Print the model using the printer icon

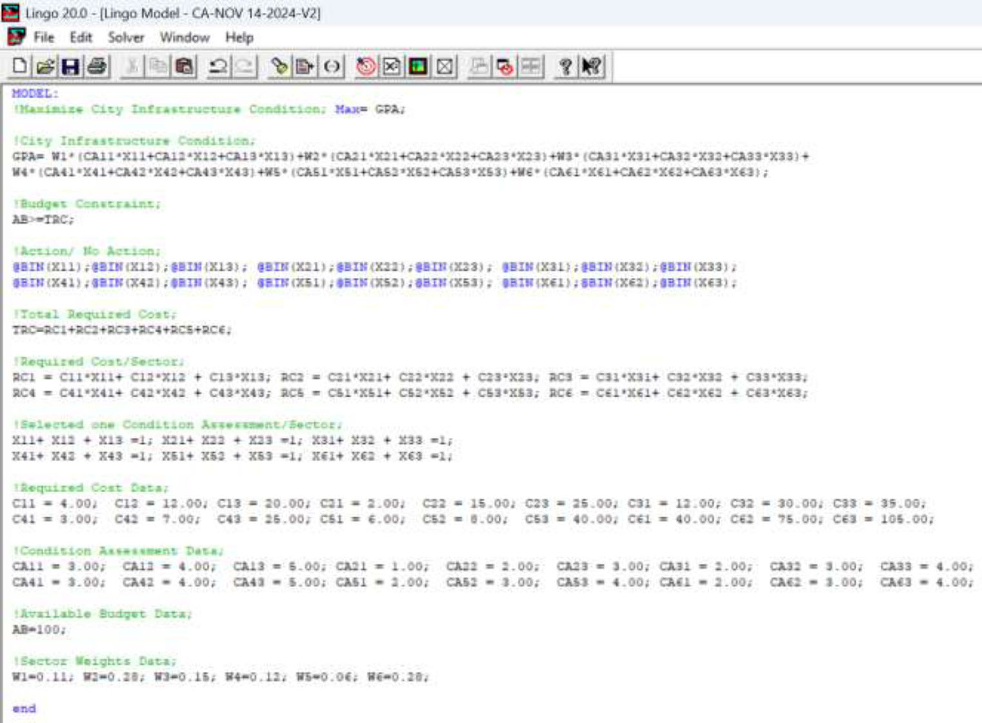97,66
